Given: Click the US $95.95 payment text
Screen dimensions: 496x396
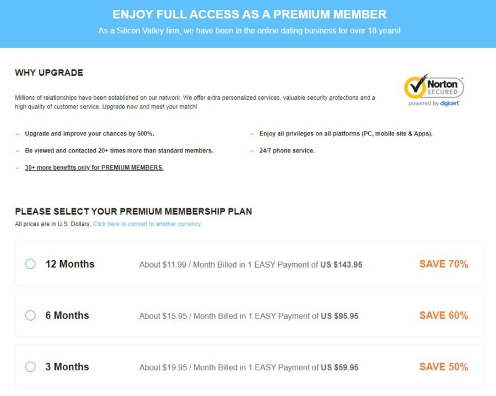Looking at the screenshot, I should pos(339,316).
